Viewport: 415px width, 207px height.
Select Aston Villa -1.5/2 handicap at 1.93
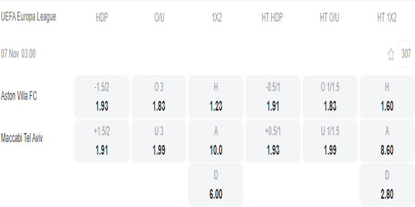click(x=102, y=97)
